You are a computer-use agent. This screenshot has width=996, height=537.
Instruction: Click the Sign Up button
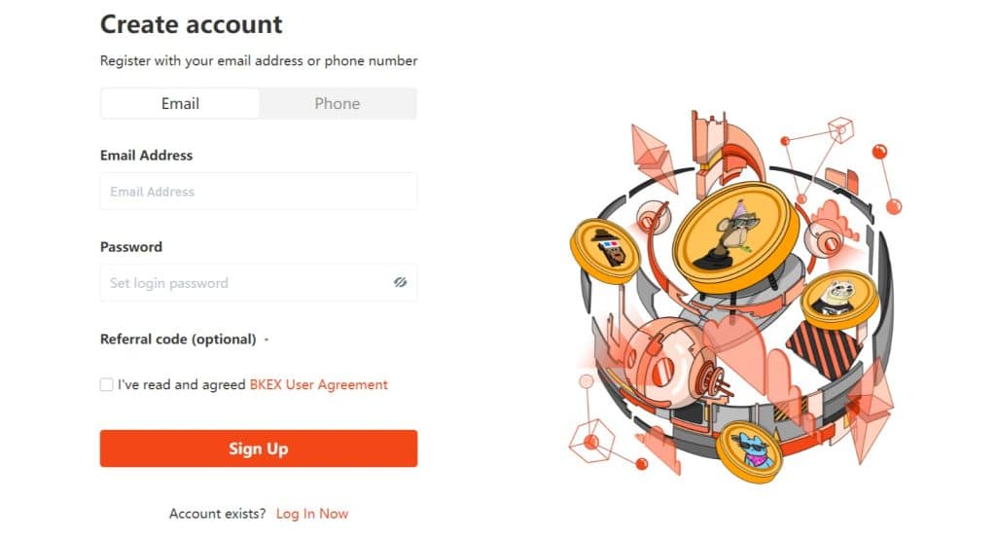point(259,448)
